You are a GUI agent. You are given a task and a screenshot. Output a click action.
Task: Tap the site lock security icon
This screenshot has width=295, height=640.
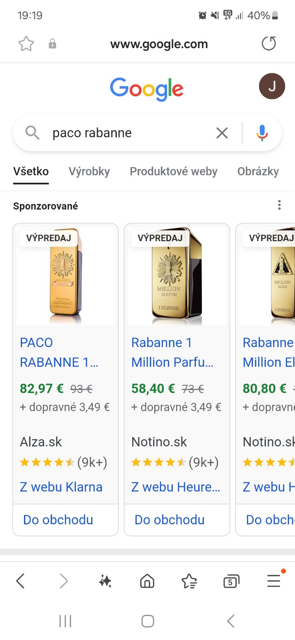tap(52, 44)
